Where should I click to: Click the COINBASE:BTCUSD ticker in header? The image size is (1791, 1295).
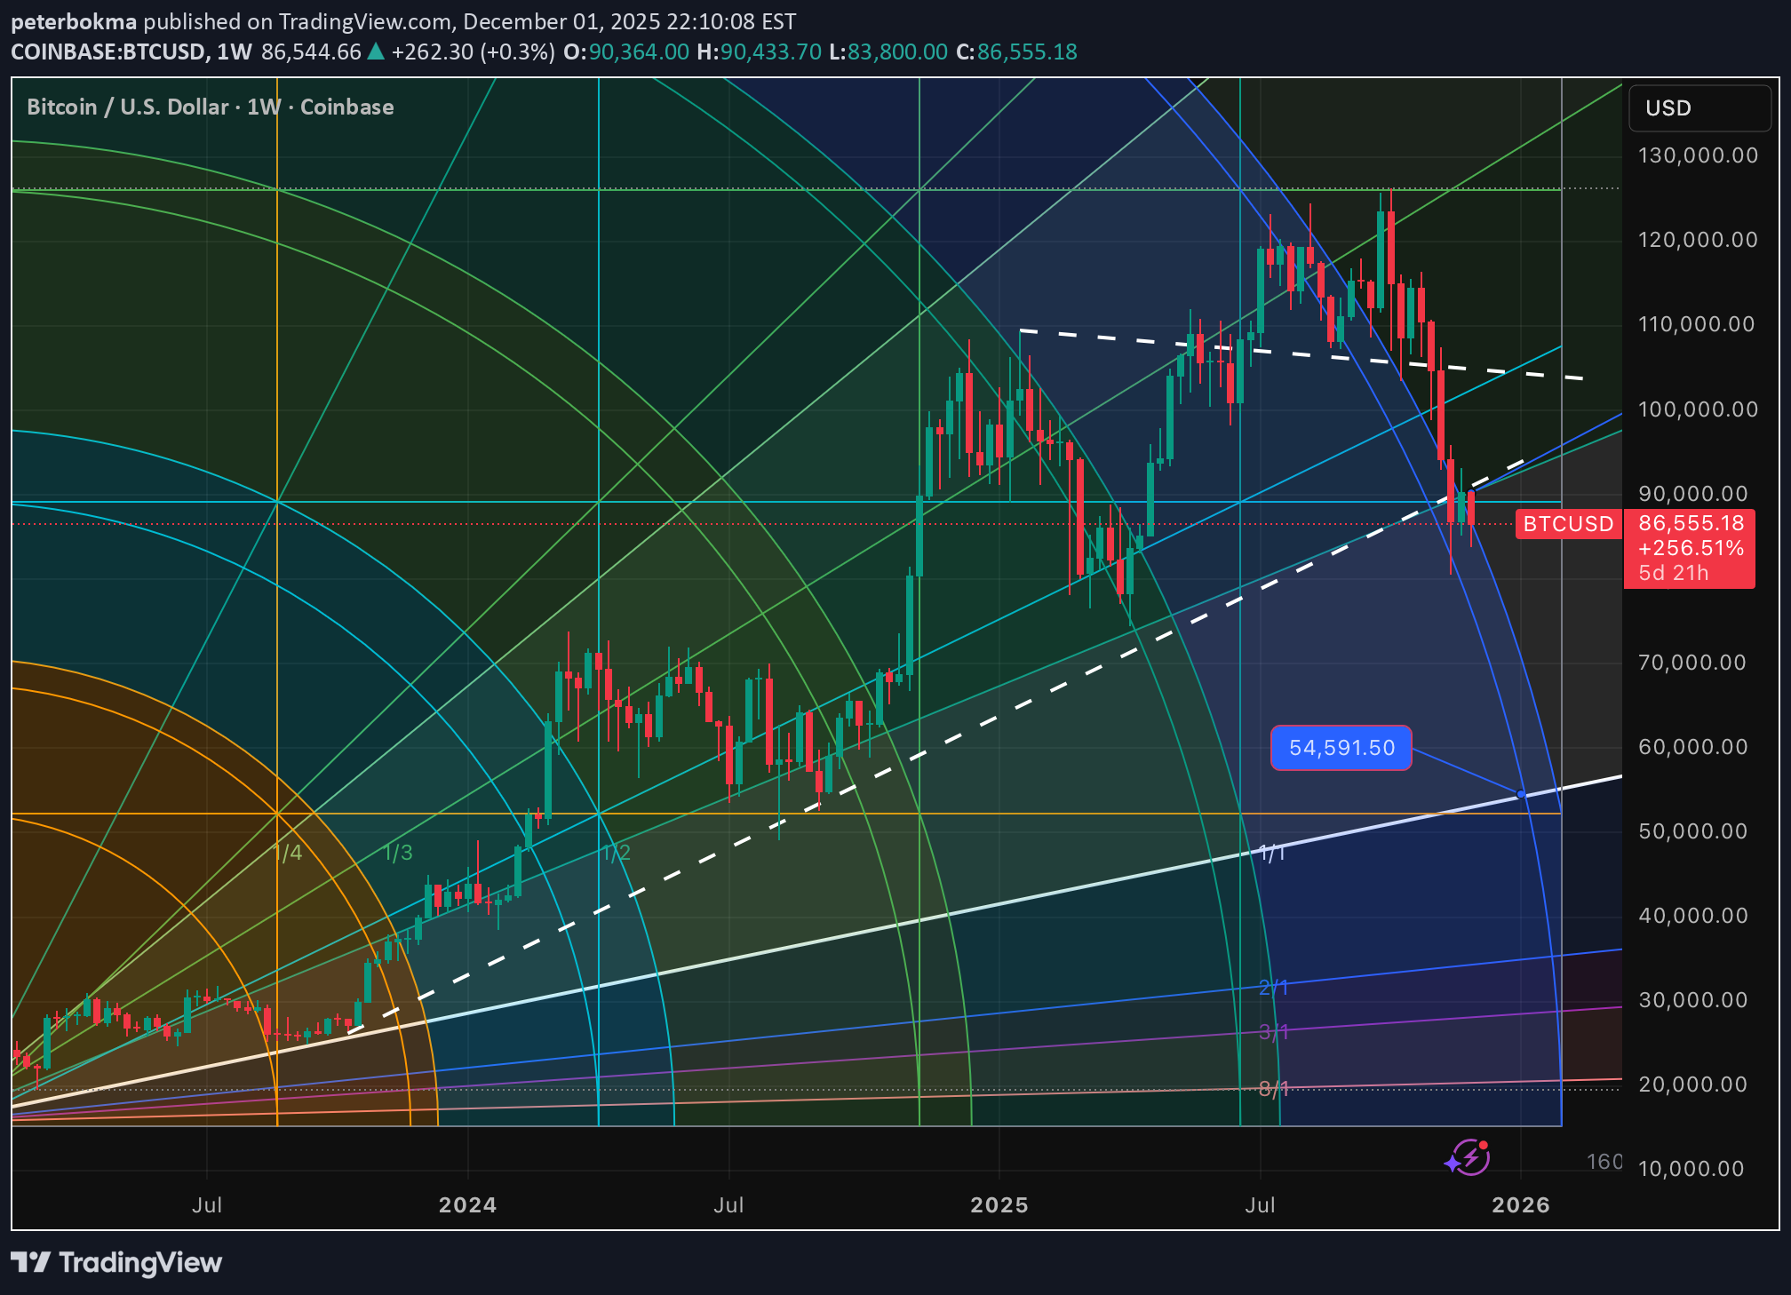coord(107,52)
